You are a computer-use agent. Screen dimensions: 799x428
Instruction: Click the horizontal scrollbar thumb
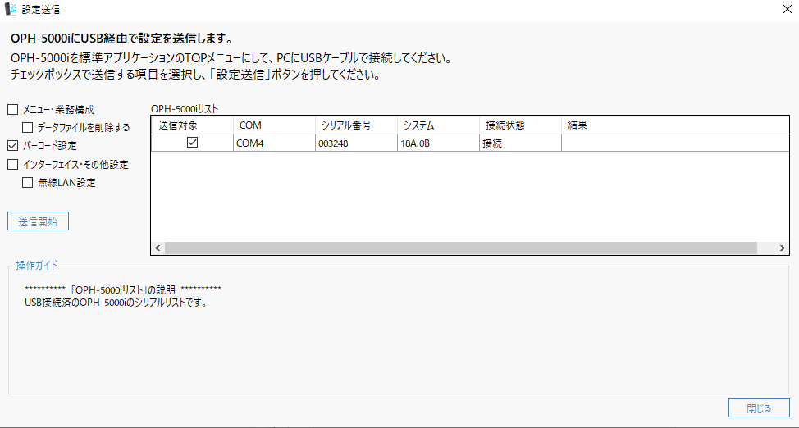461,248
